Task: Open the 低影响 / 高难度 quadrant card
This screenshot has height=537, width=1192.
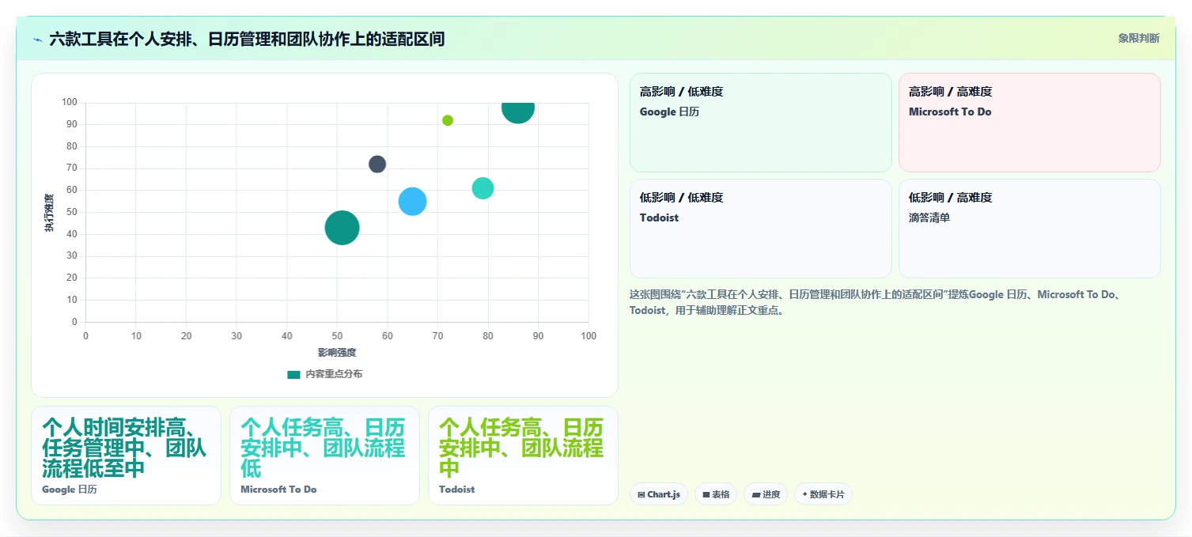Action: pyautogui.click(x=1029, y=229)
